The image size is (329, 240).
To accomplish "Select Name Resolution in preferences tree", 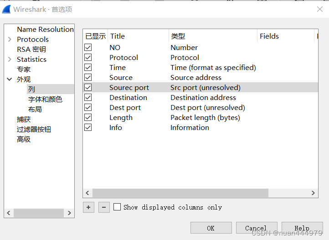I will pos(45,29).
